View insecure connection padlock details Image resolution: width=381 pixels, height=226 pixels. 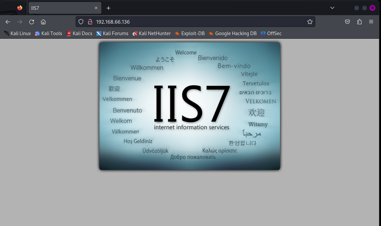90,22
